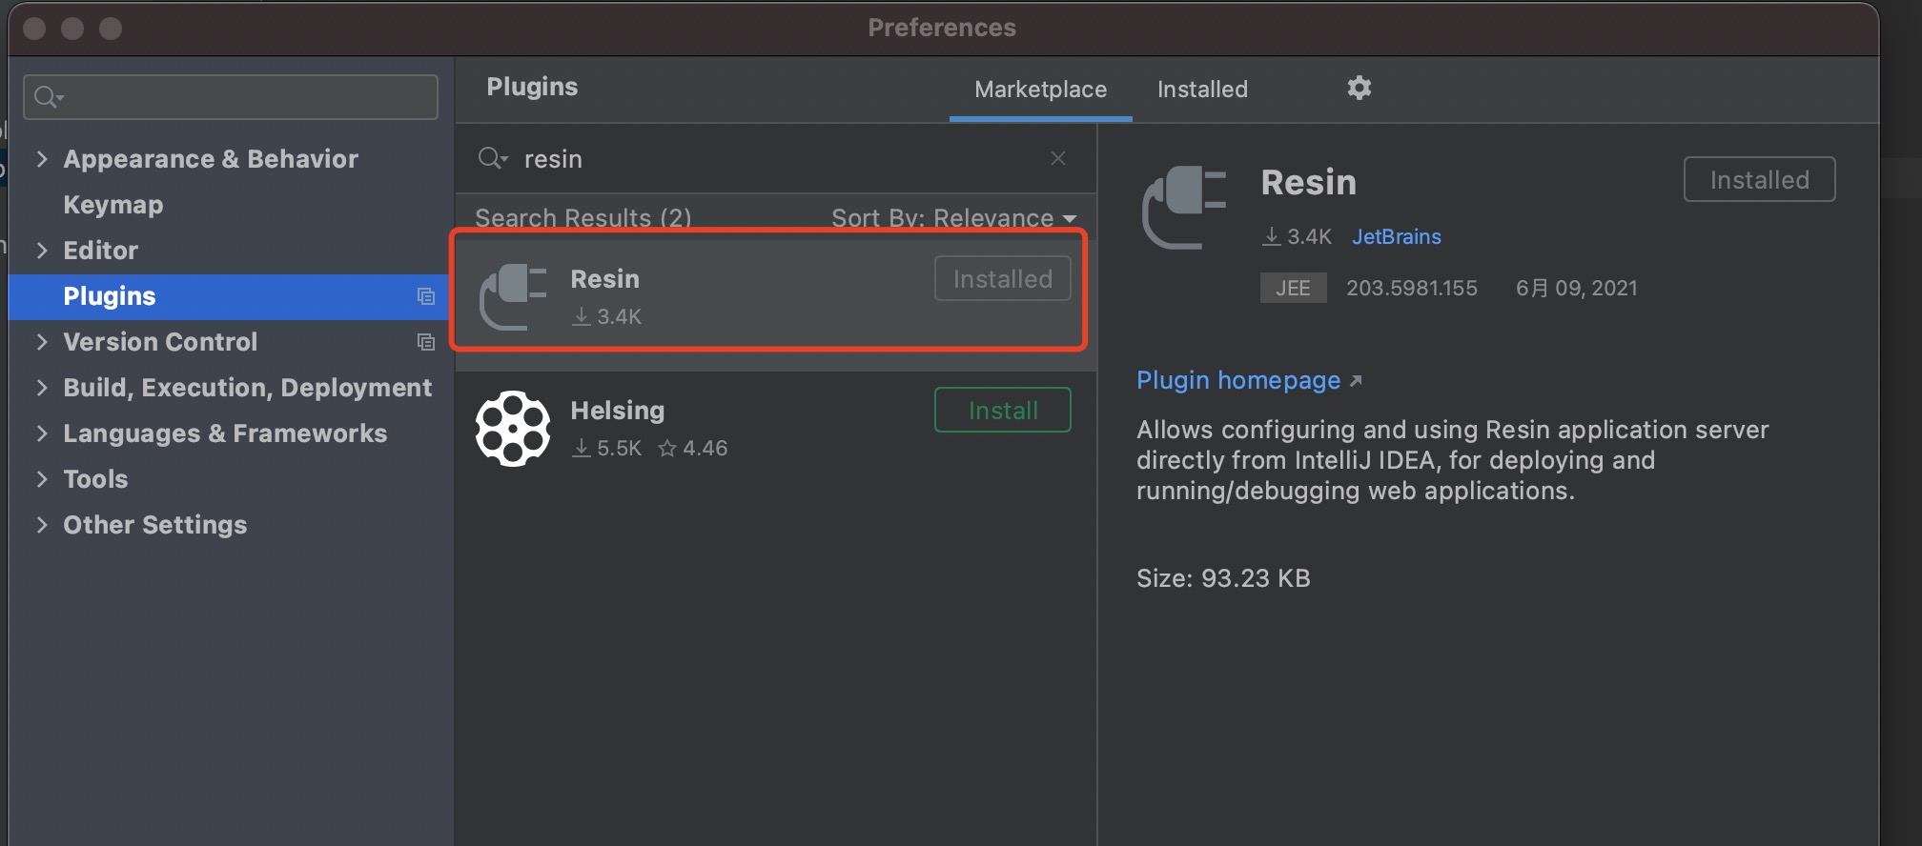This screenshot has width=1922, height=846.
Task: Click the Preferences window title
Action: (x=942, y=28)
